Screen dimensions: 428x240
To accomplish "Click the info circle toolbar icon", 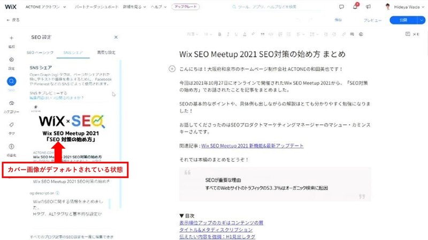I will pyautogui.click(x=361, y=34).
